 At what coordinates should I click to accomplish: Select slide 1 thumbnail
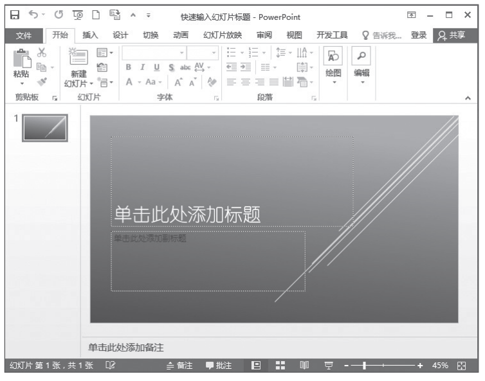point(45,128)
